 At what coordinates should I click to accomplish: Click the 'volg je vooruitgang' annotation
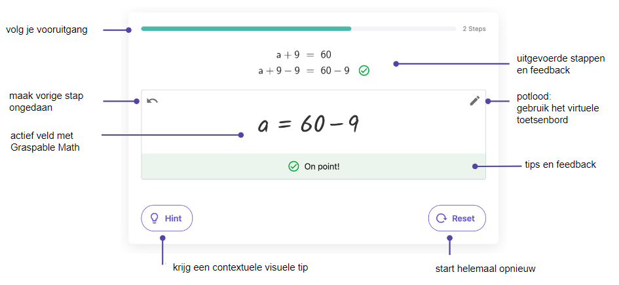tap(47, 30)
